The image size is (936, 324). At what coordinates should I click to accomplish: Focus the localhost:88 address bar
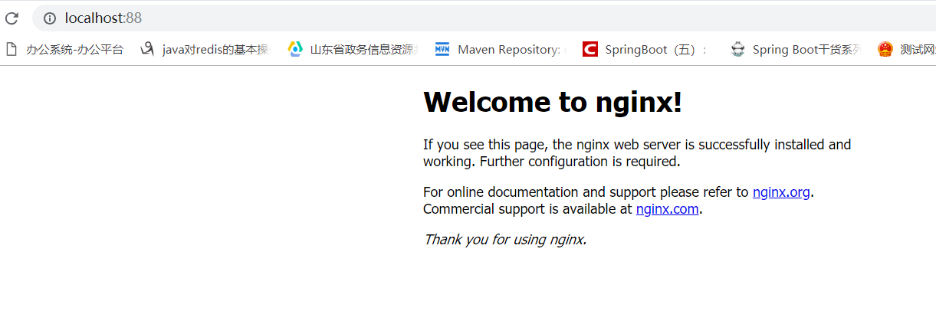tap(484, 18)
